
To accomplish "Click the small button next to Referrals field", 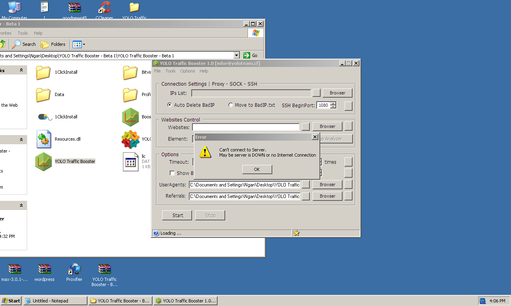I will (x=306, y=196).
